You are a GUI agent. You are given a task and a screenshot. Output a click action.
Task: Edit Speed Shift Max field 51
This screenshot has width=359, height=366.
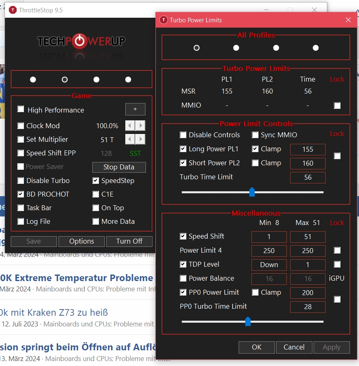coord(307,237)
